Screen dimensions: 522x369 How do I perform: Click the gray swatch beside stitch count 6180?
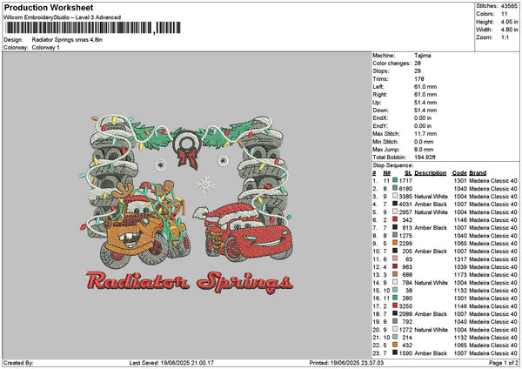[395, 189]
